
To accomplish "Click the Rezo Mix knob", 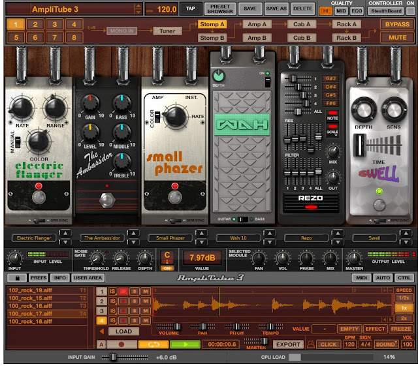I will pyautogui.click(x=333, y=151).
